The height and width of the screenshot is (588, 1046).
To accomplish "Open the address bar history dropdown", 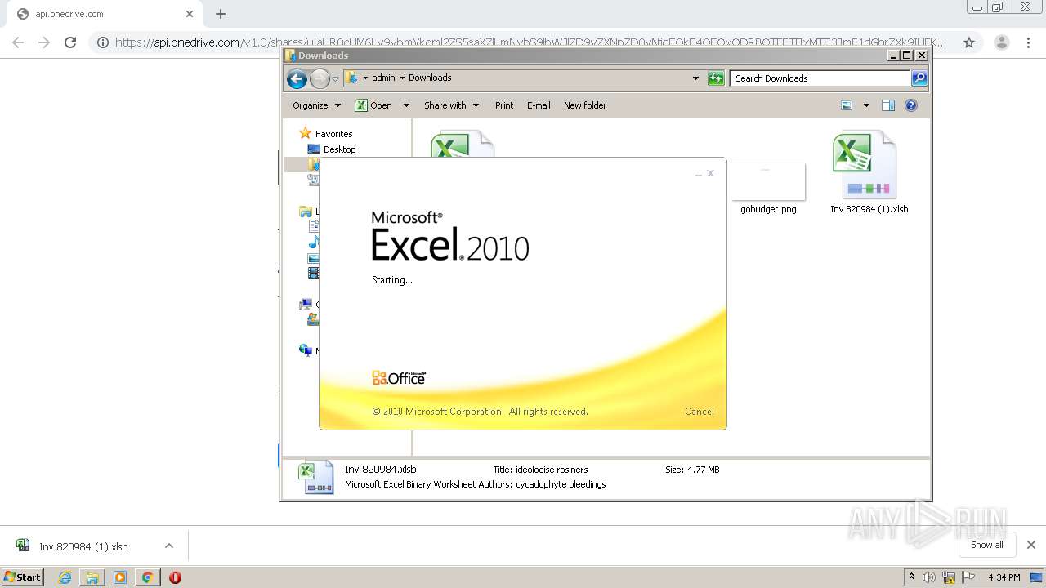I will 695,78.
